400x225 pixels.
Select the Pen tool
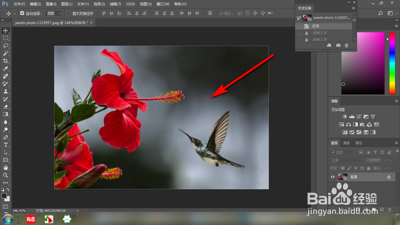(x=6, y=137)
